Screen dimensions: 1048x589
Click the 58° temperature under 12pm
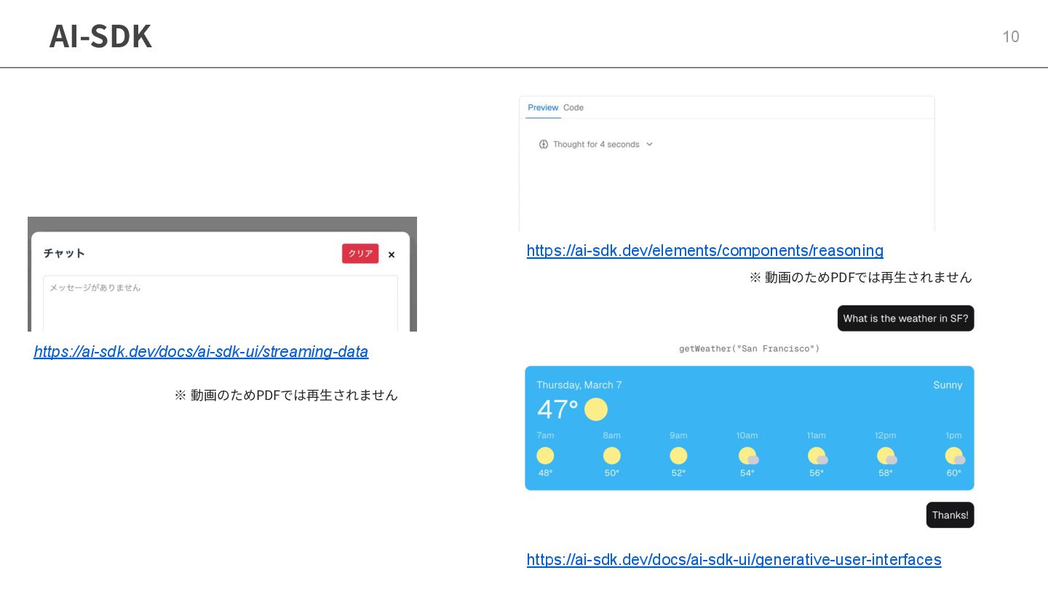(x=885, y=473)
